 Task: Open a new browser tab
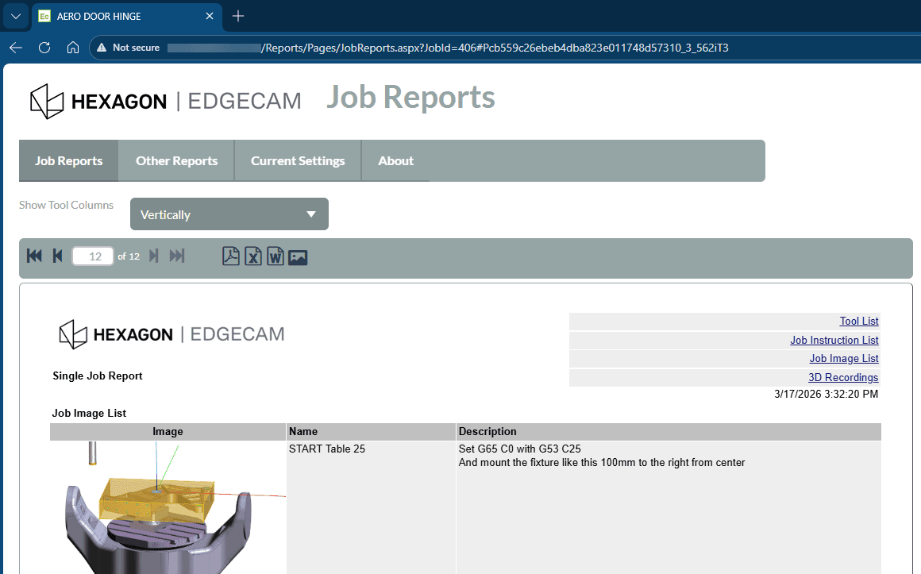coord(238,16)
